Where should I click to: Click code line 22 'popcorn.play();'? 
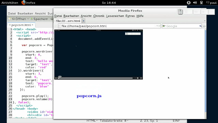[35, 96]
